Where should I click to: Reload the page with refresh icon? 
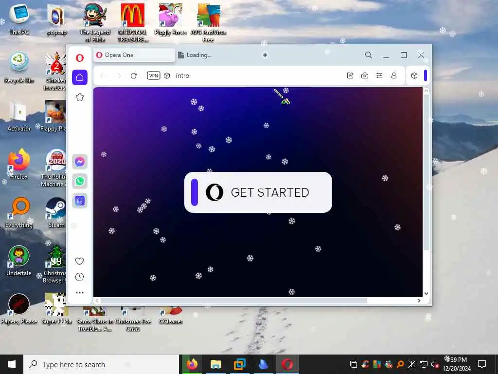(133, 75)
